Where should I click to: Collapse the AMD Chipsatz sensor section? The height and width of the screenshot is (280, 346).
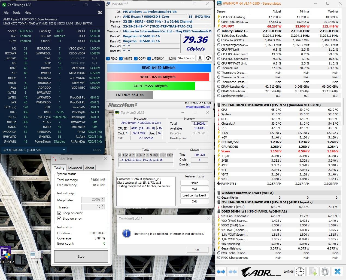pos(218,202)
